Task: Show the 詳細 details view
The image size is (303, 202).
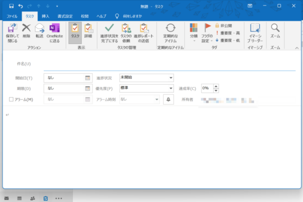Action: pos(88,30)
